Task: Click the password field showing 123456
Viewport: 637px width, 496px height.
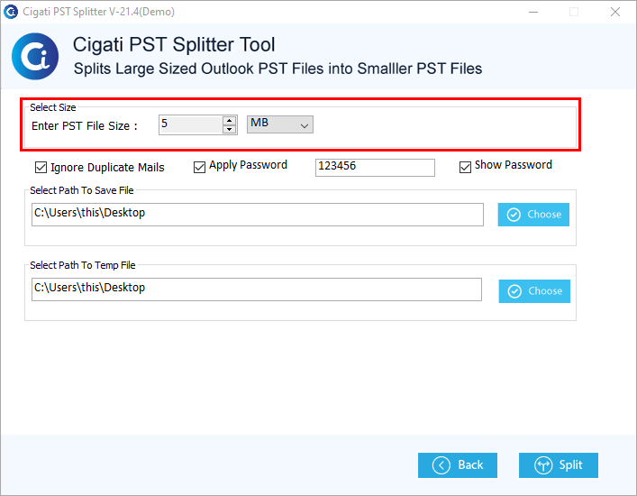Action: [x=375, y=168]
